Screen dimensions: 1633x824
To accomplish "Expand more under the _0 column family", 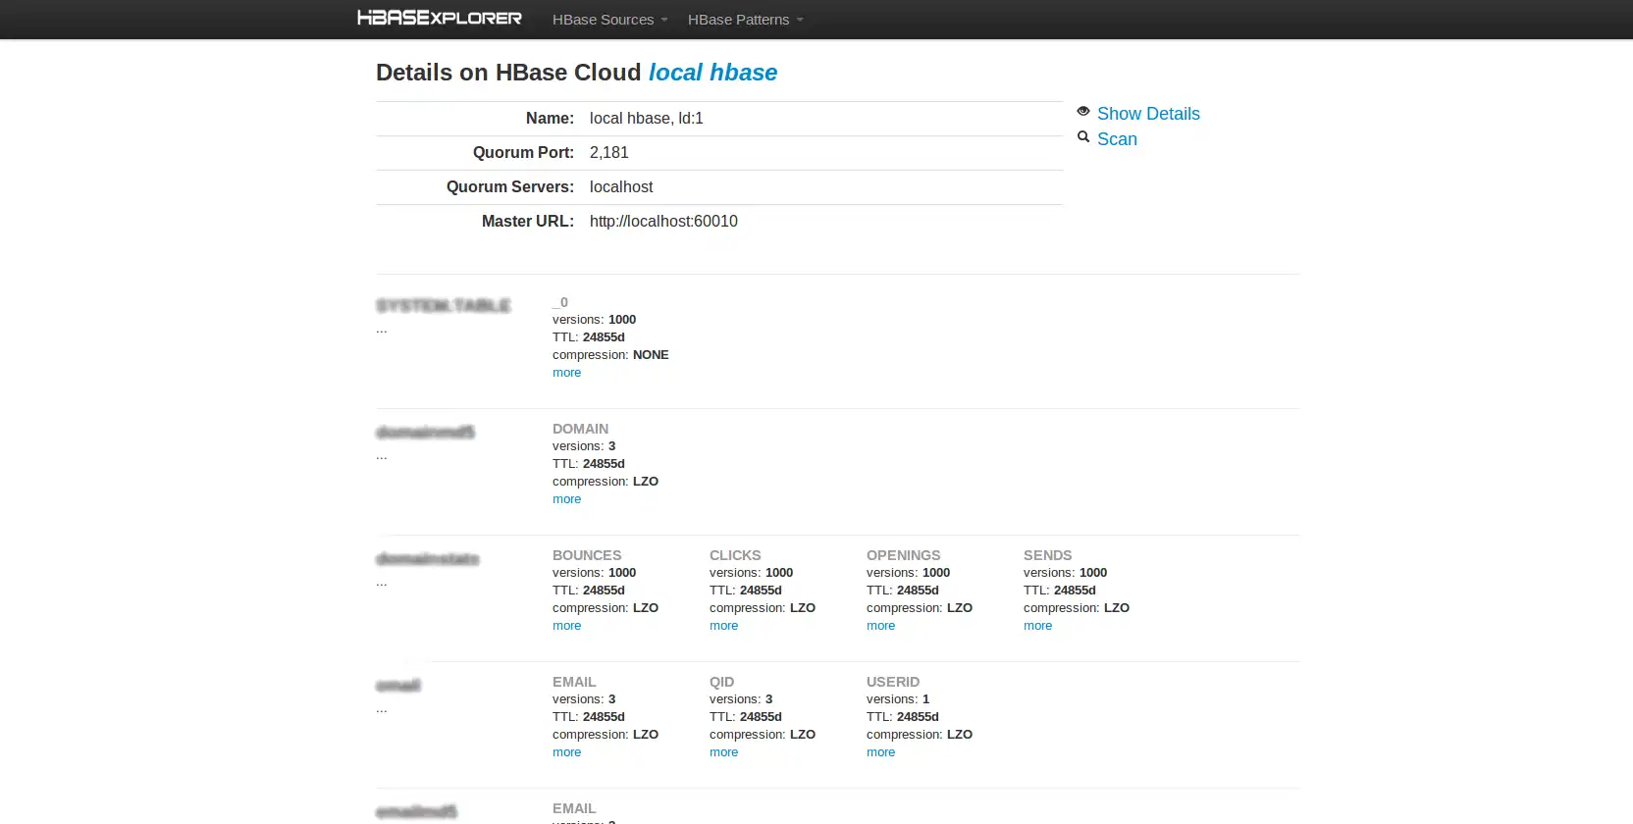I will tap(566, 373).
